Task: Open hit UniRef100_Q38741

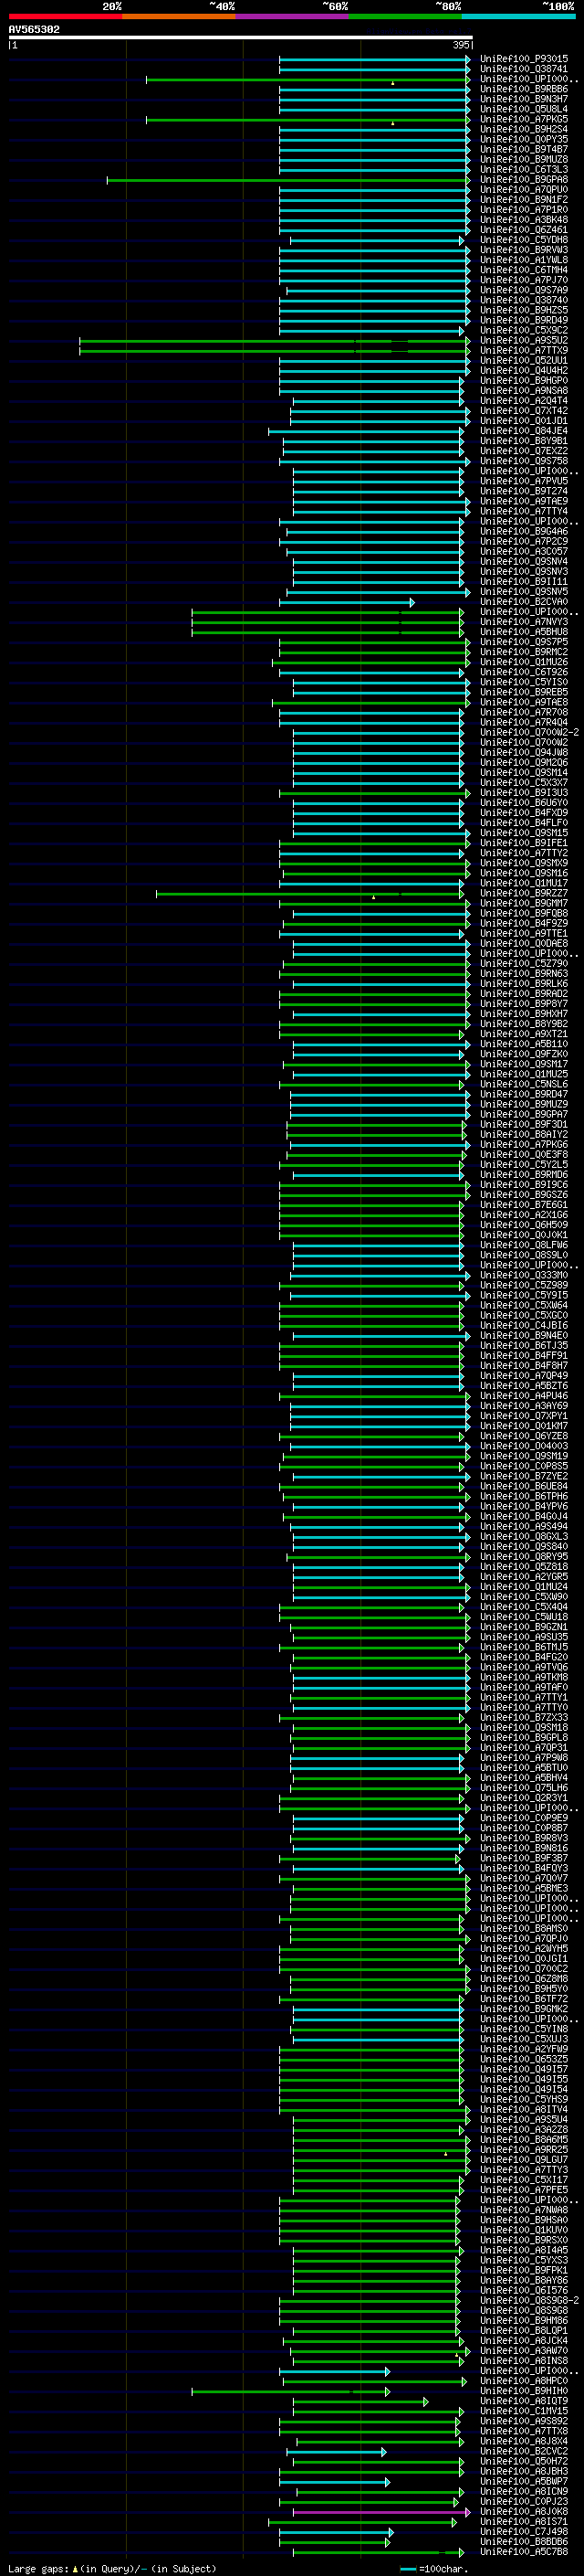Action: [x=524, y=69]
